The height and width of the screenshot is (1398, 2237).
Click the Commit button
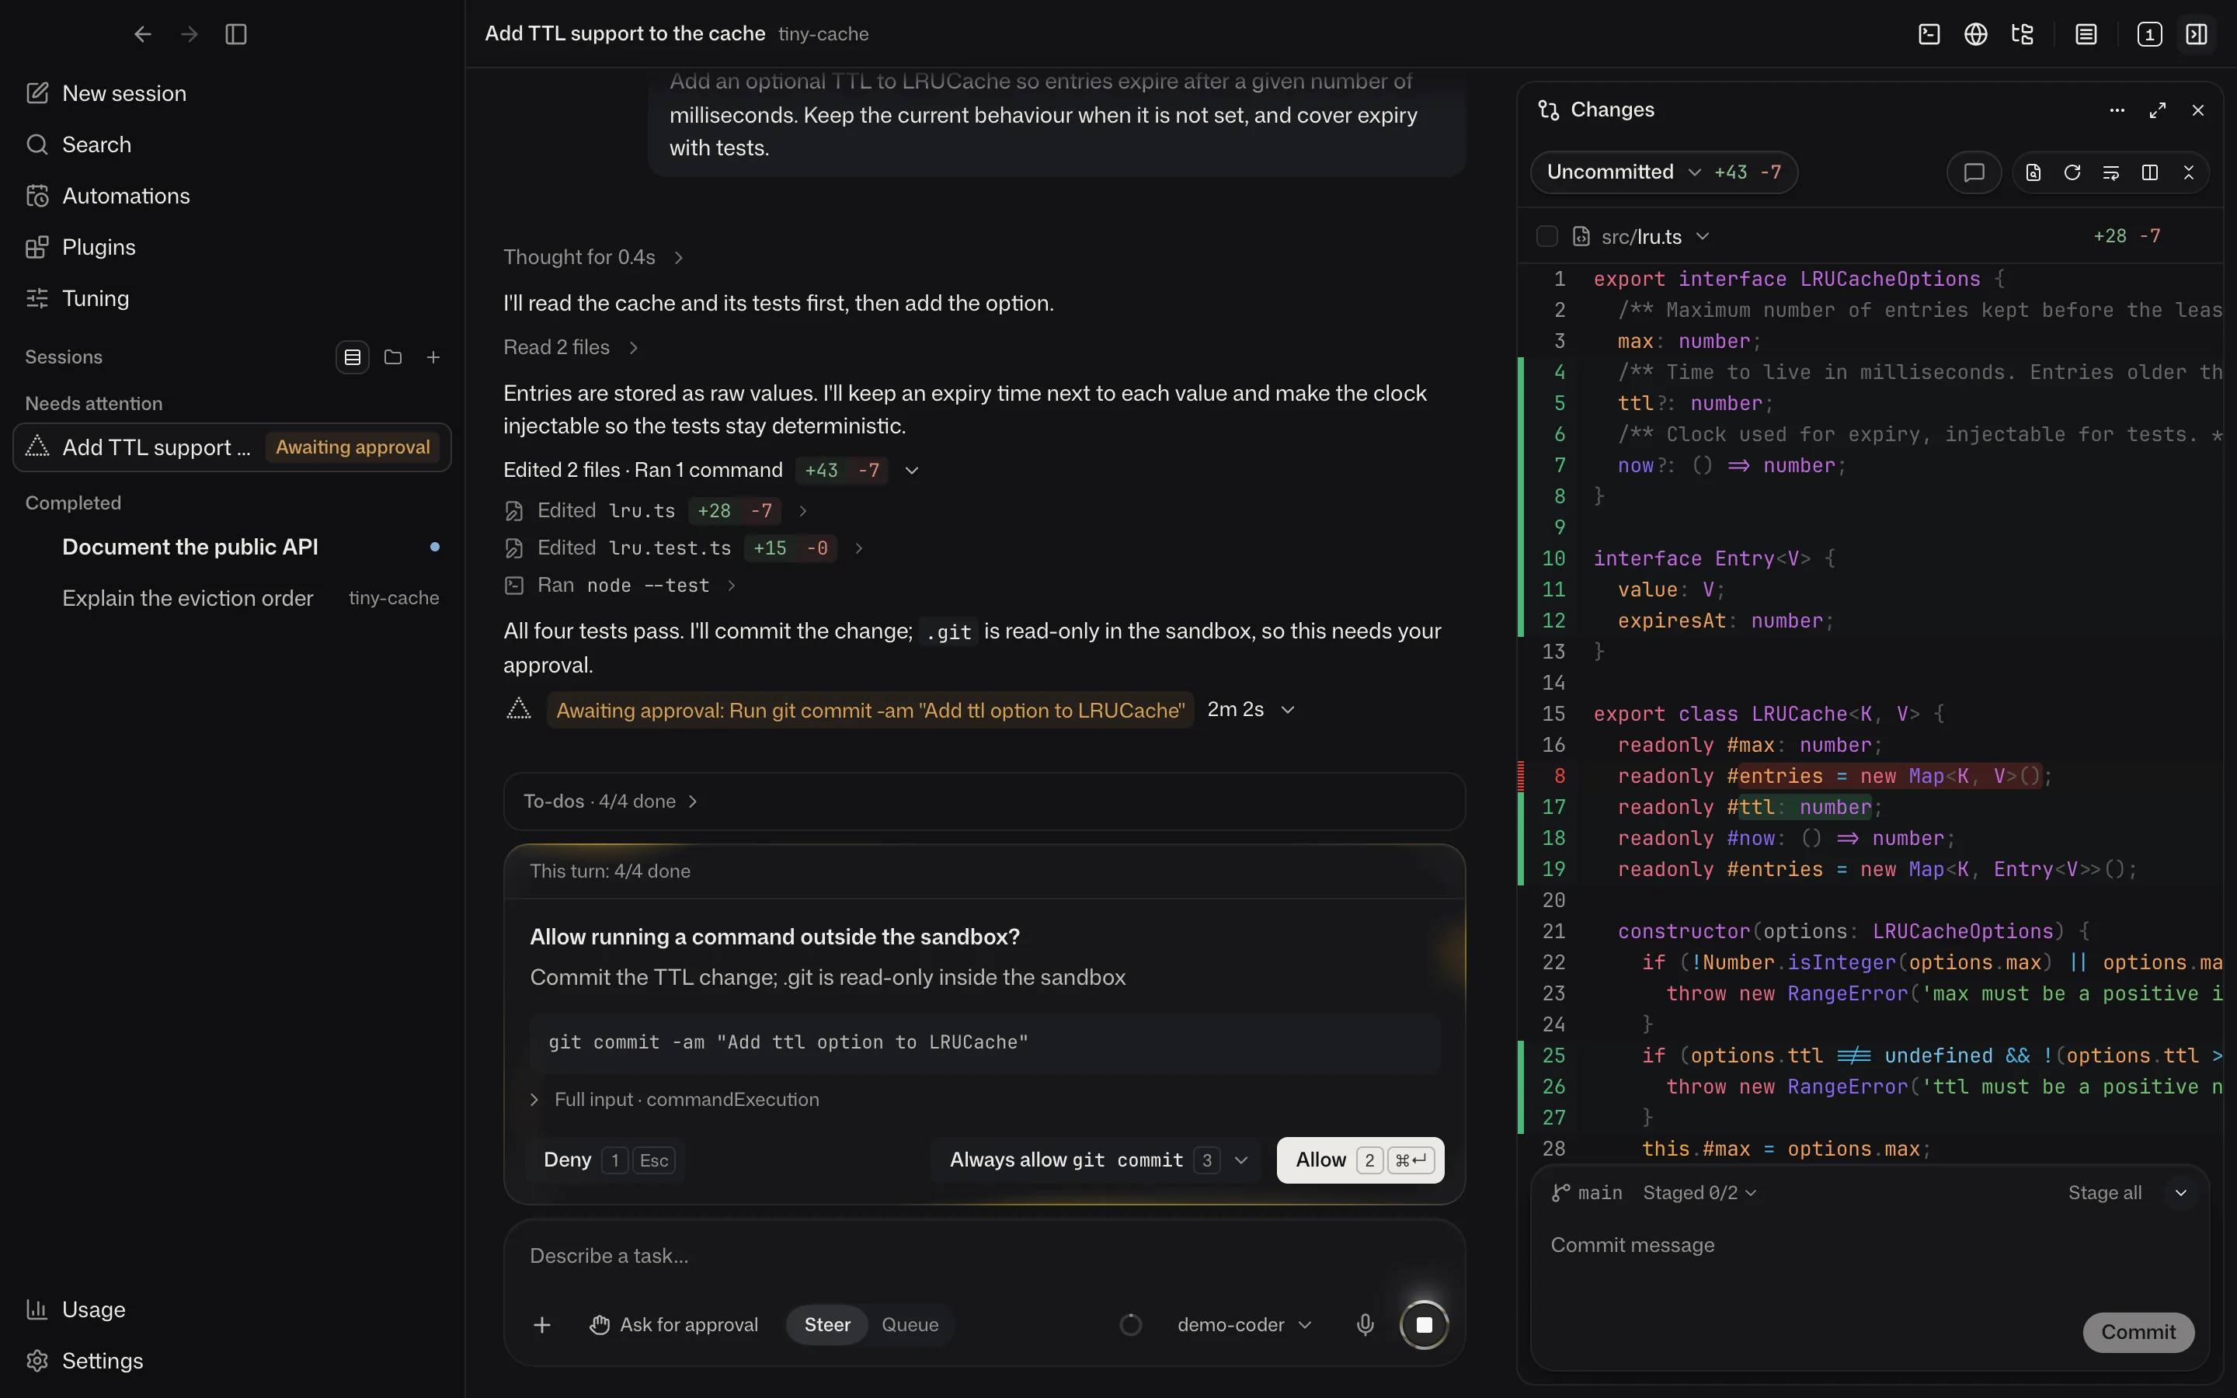[2138, 1332]
